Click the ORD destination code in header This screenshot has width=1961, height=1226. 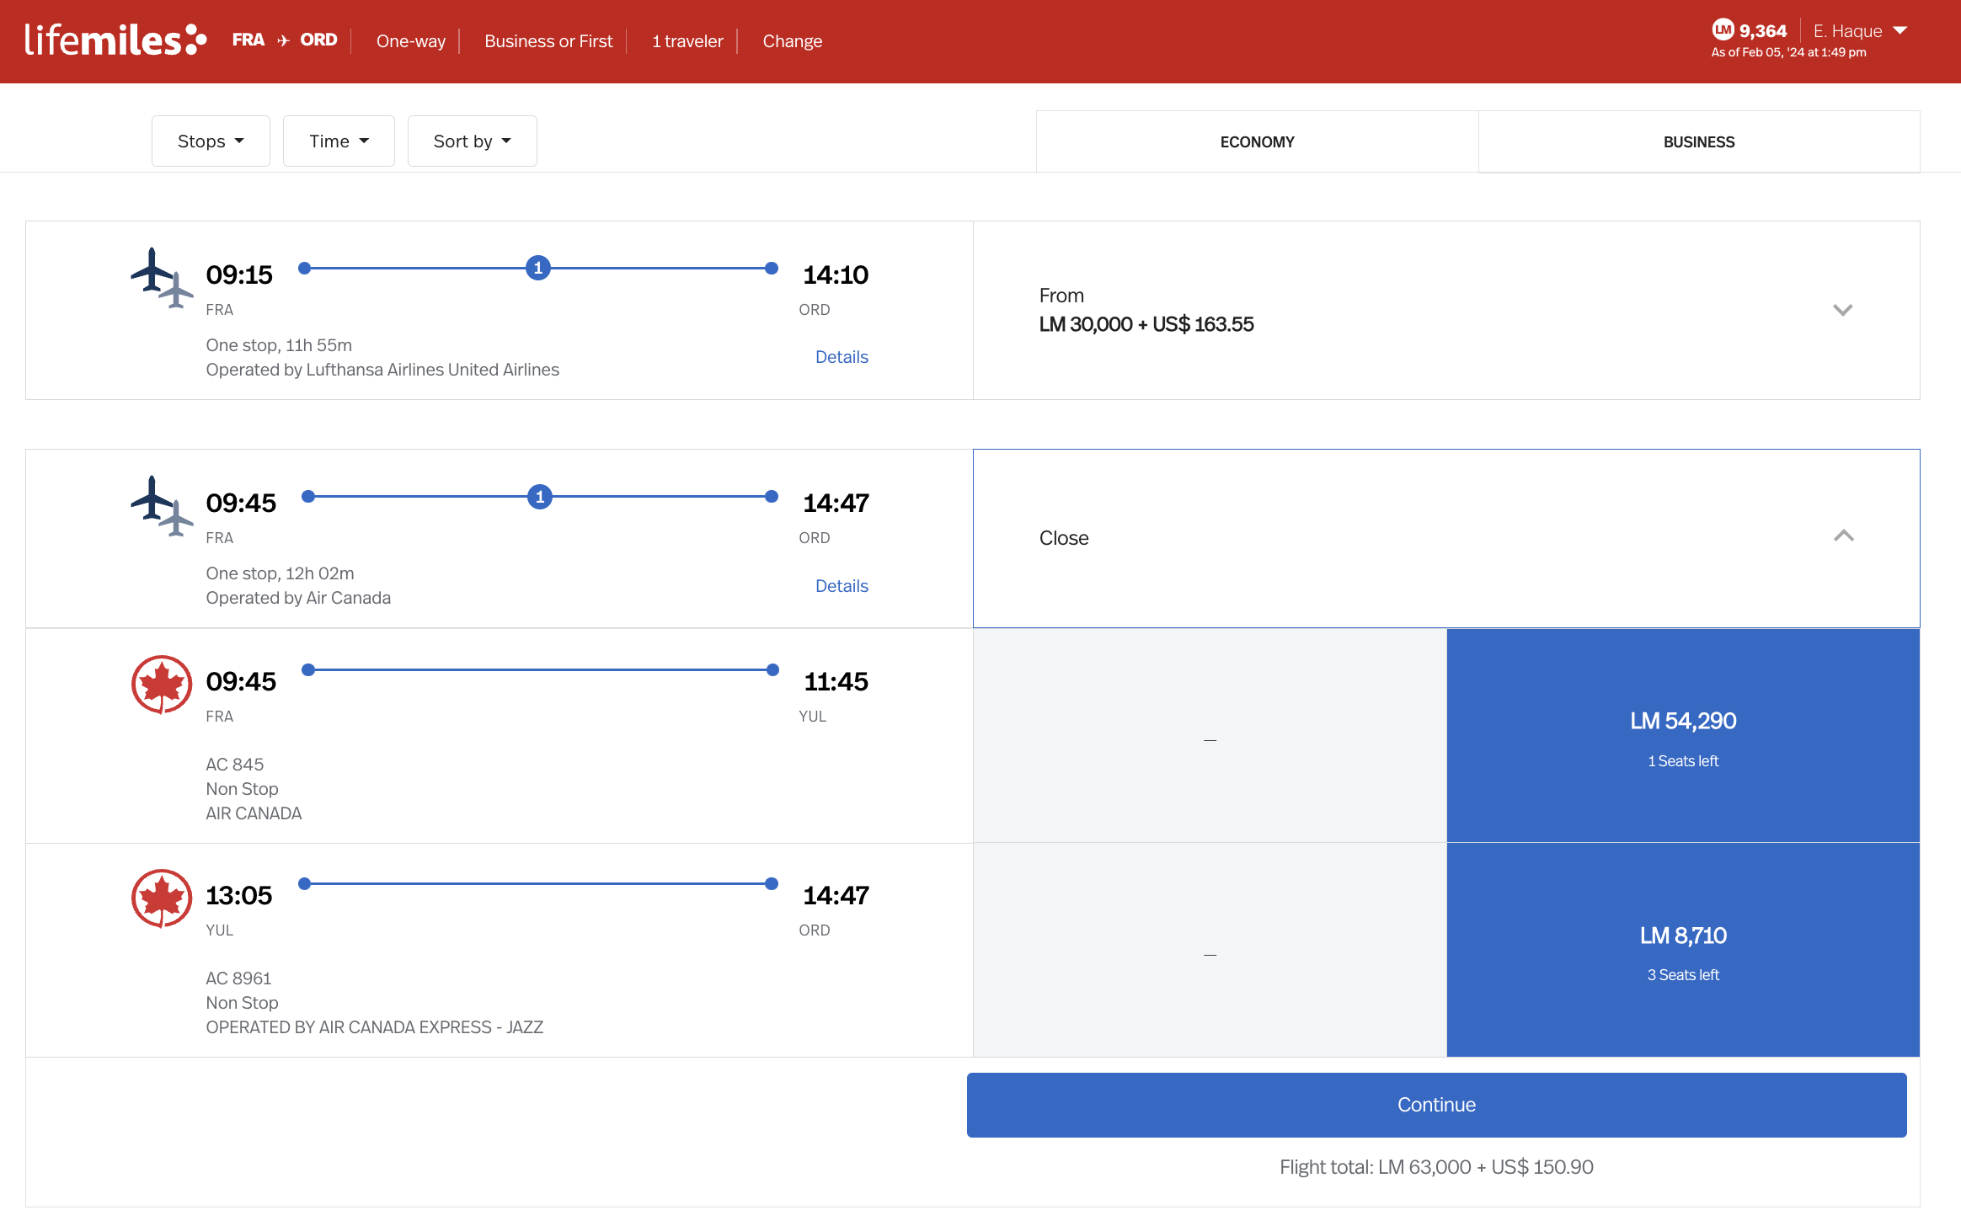318,40
